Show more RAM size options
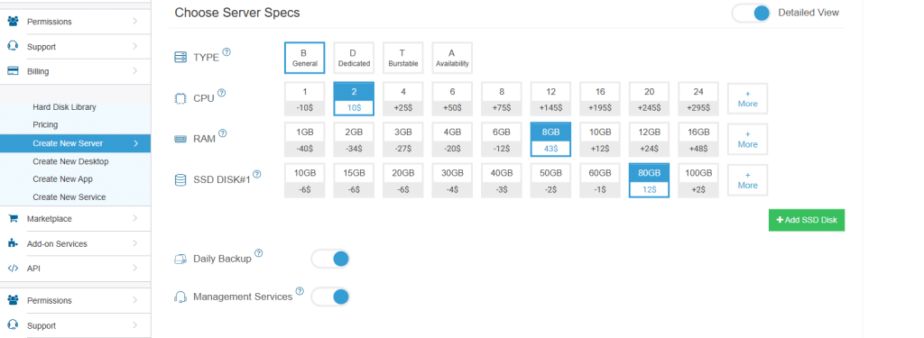This screenshot has height=338, width=924. pyautogui.click(x=747, y=139)
